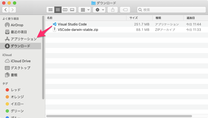Image resolution: width=208 pixels, height=118 pixels.
Task: Open iCloud Drive in the sidebar
Action: 21,61
